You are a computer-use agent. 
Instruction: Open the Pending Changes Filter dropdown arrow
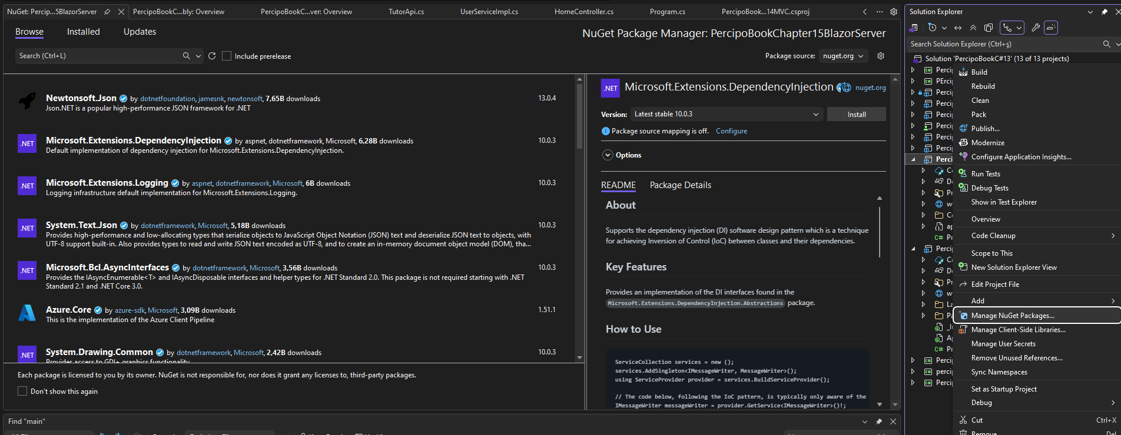coord(944,28)
